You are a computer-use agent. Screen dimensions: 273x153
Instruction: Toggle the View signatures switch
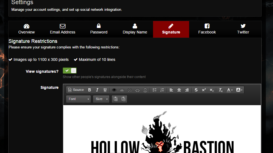70,71
